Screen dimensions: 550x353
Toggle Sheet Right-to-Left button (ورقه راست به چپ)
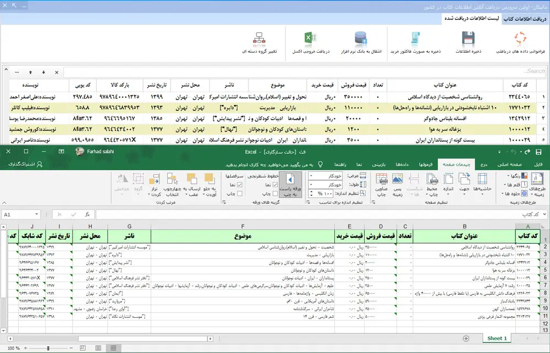coord(290,184)
